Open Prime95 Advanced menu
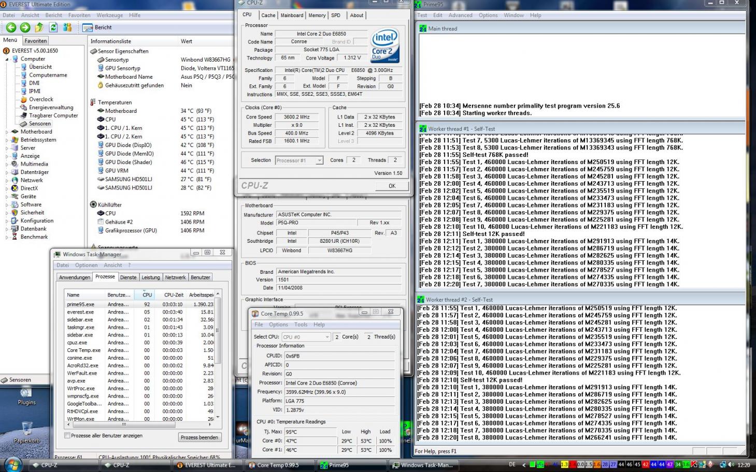 tap(460, 16)
